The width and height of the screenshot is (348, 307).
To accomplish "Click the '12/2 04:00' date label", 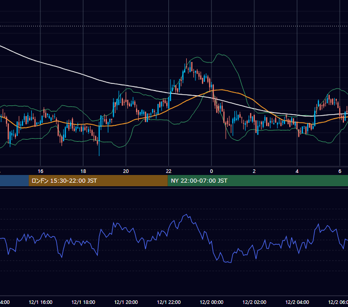I will coord(297,302).
